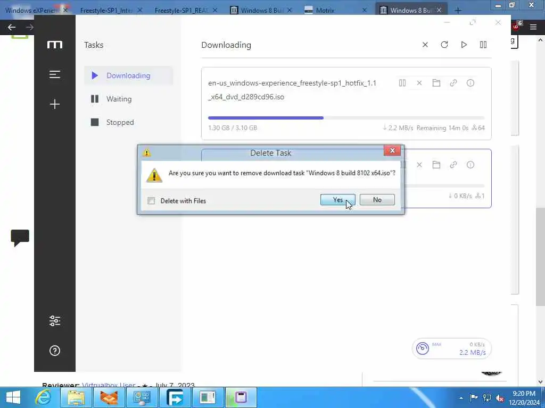Open the 9:20 PM taskbar clock
The width and height of the screenshot is (545, 408).
point(524,398)
